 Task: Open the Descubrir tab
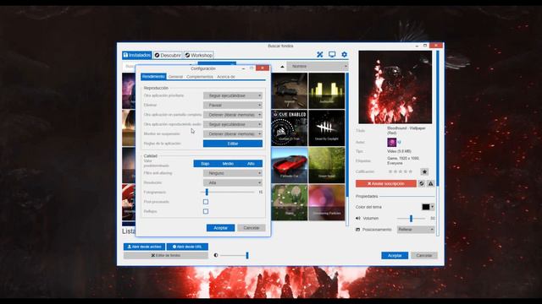[168, 55]
